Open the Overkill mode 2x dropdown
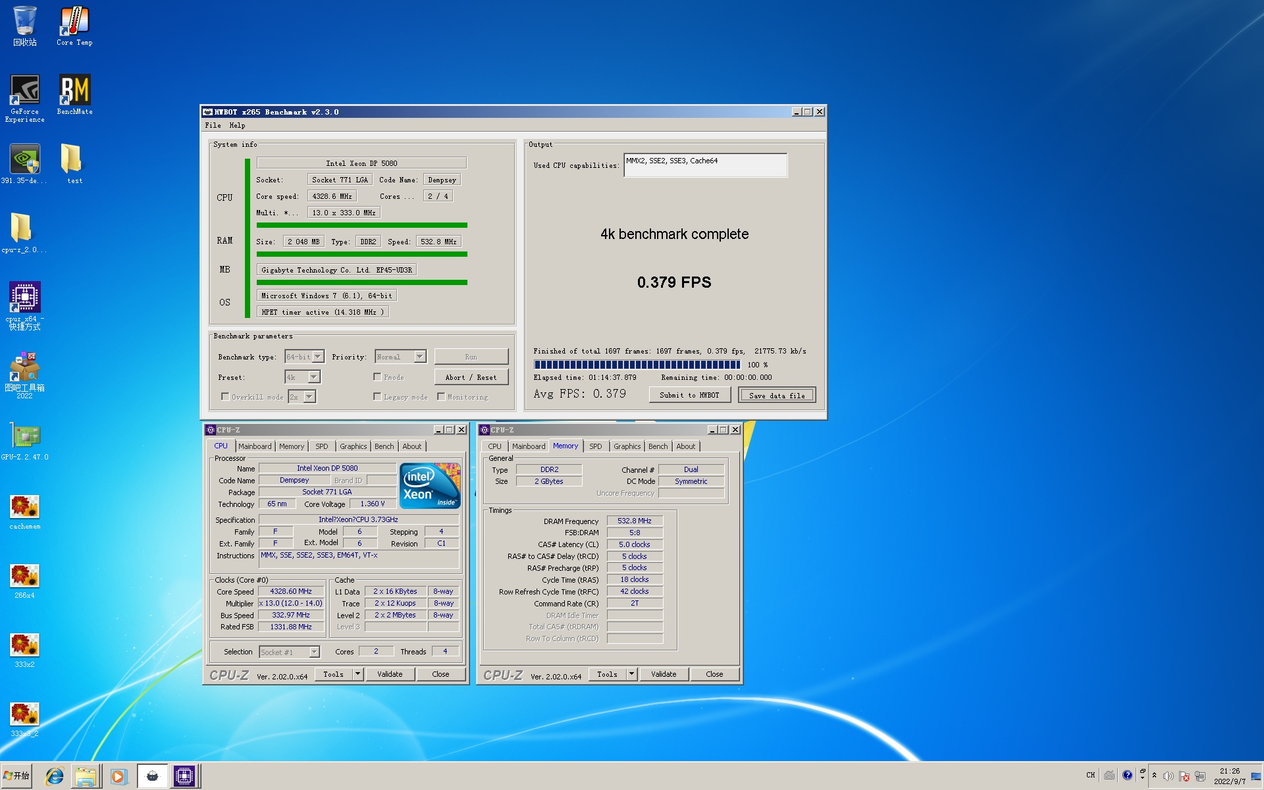 tap(302, 396)
